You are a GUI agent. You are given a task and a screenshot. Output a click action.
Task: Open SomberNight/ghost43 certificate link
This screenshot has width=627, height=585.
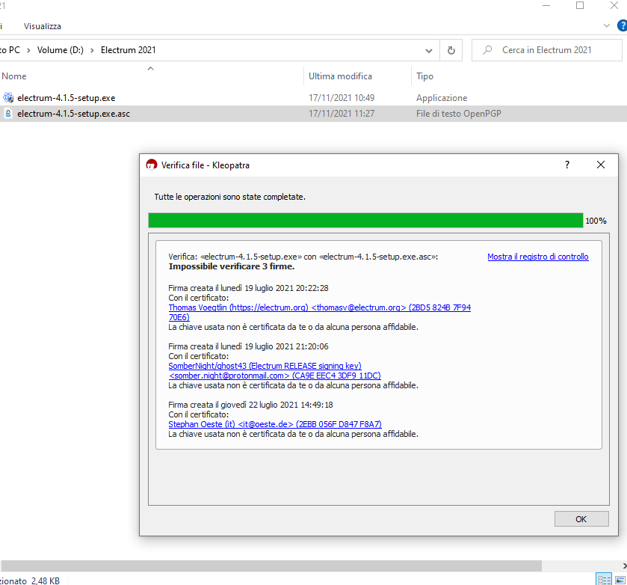click(275, 371)
